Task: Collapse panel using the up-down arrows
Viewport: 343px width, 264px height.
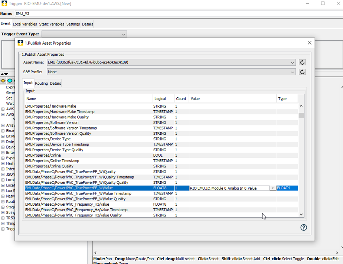Action: pos(4,74)
